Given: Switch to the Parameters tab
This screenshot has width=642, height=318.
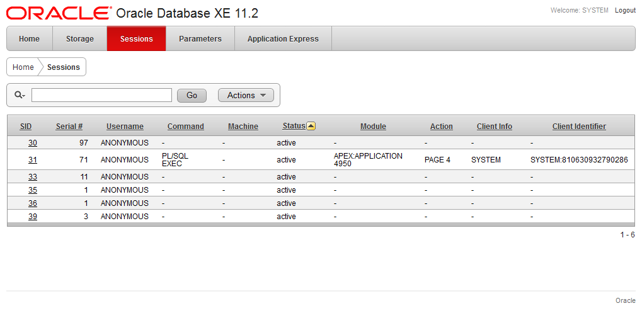Looking at the screenshot, I should 200,39.
